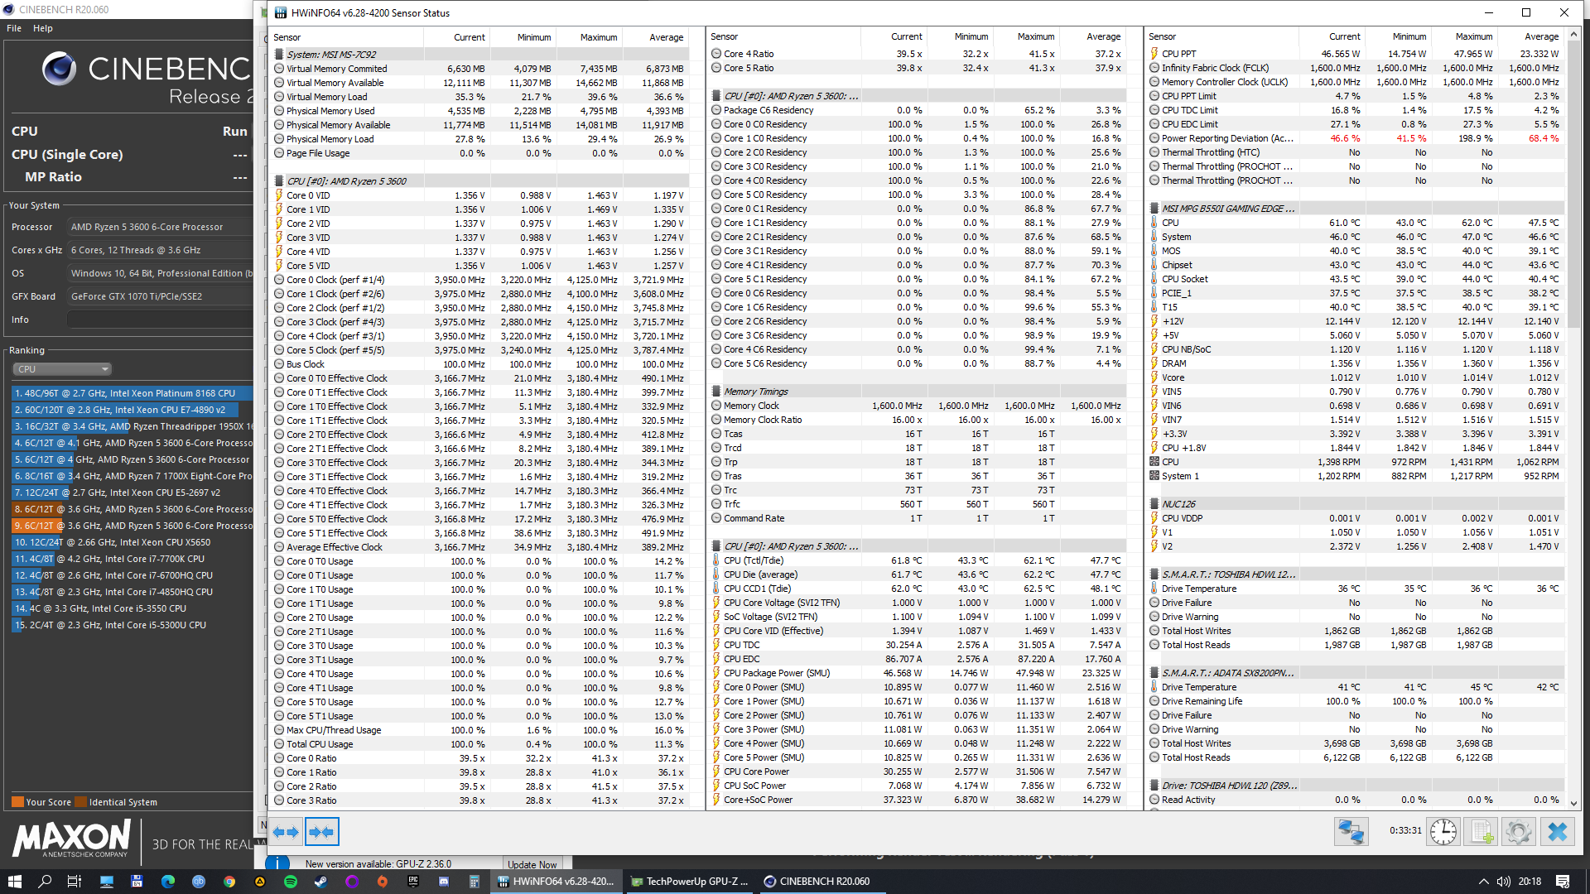
Task: Select the Average Effective Clock row
Action: (x=480, y=547)
